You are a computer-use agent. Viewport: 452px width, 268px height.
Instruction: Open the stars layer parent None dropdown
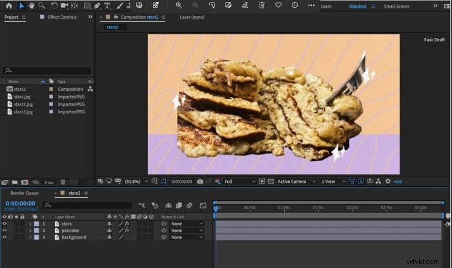(187, 224)
